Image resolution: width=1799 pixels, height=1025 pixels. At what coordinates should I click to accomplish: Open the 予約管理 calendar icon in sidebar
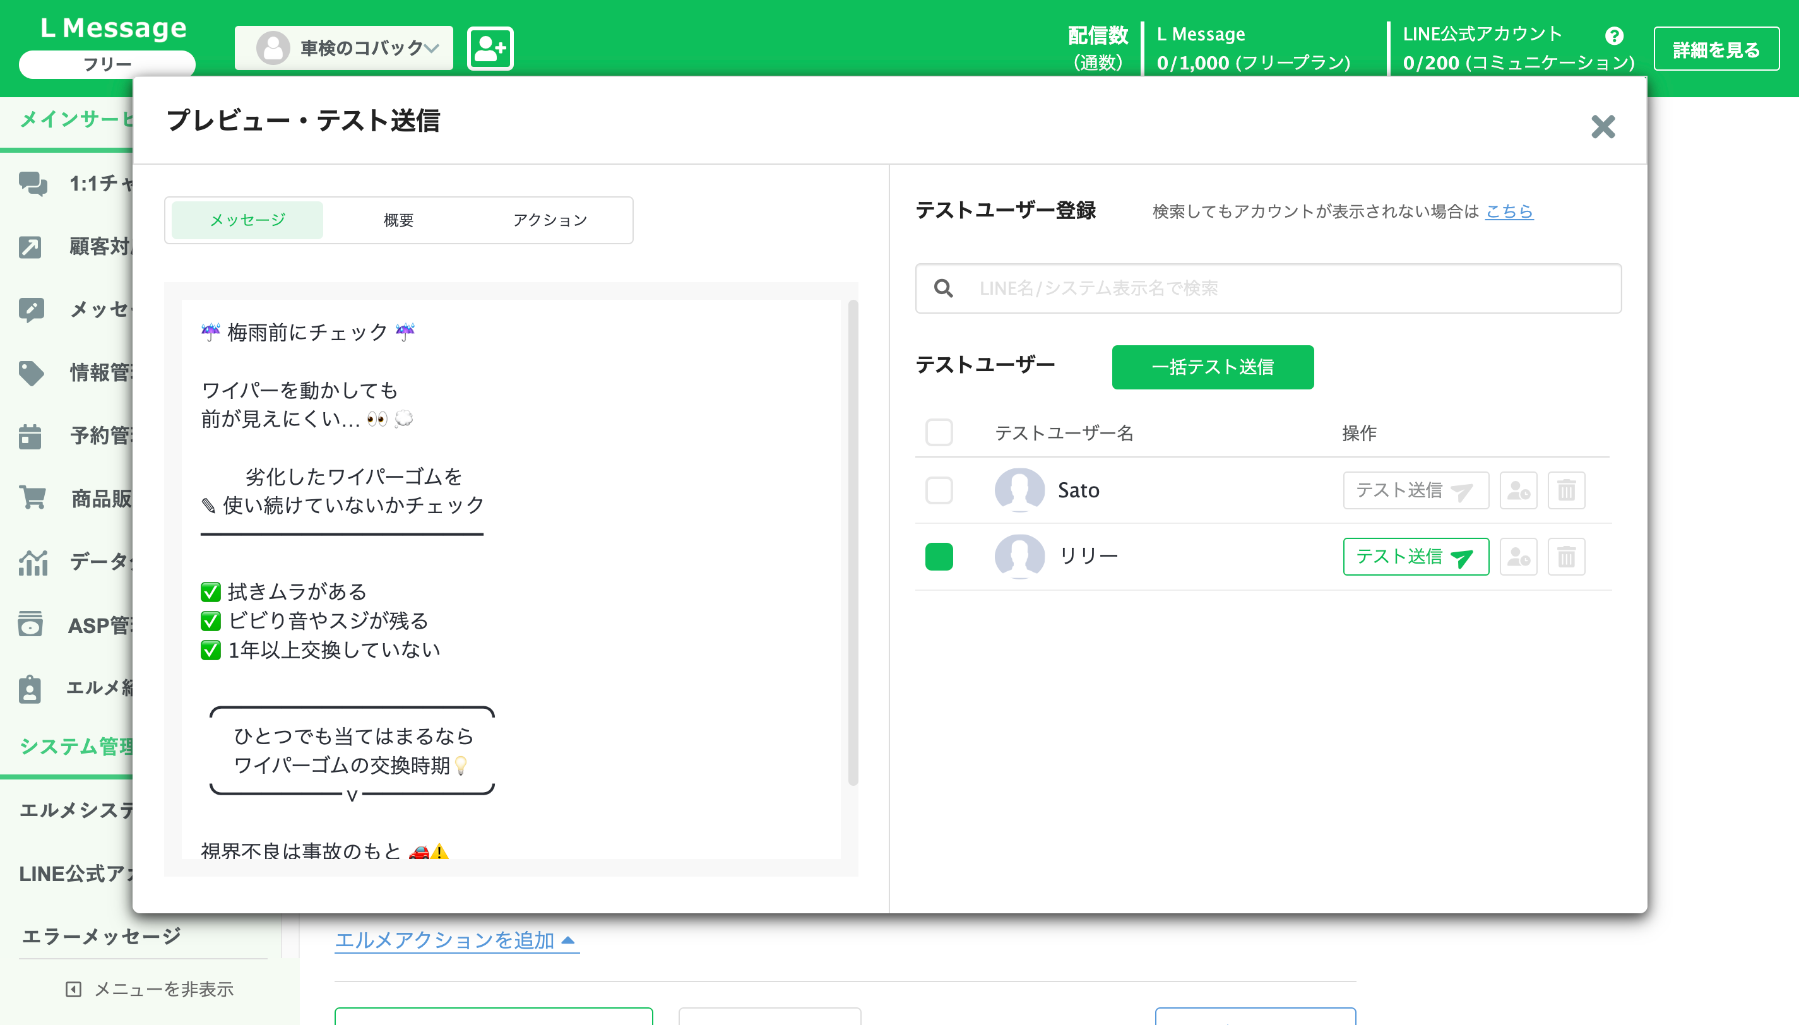tap(30, 435)
